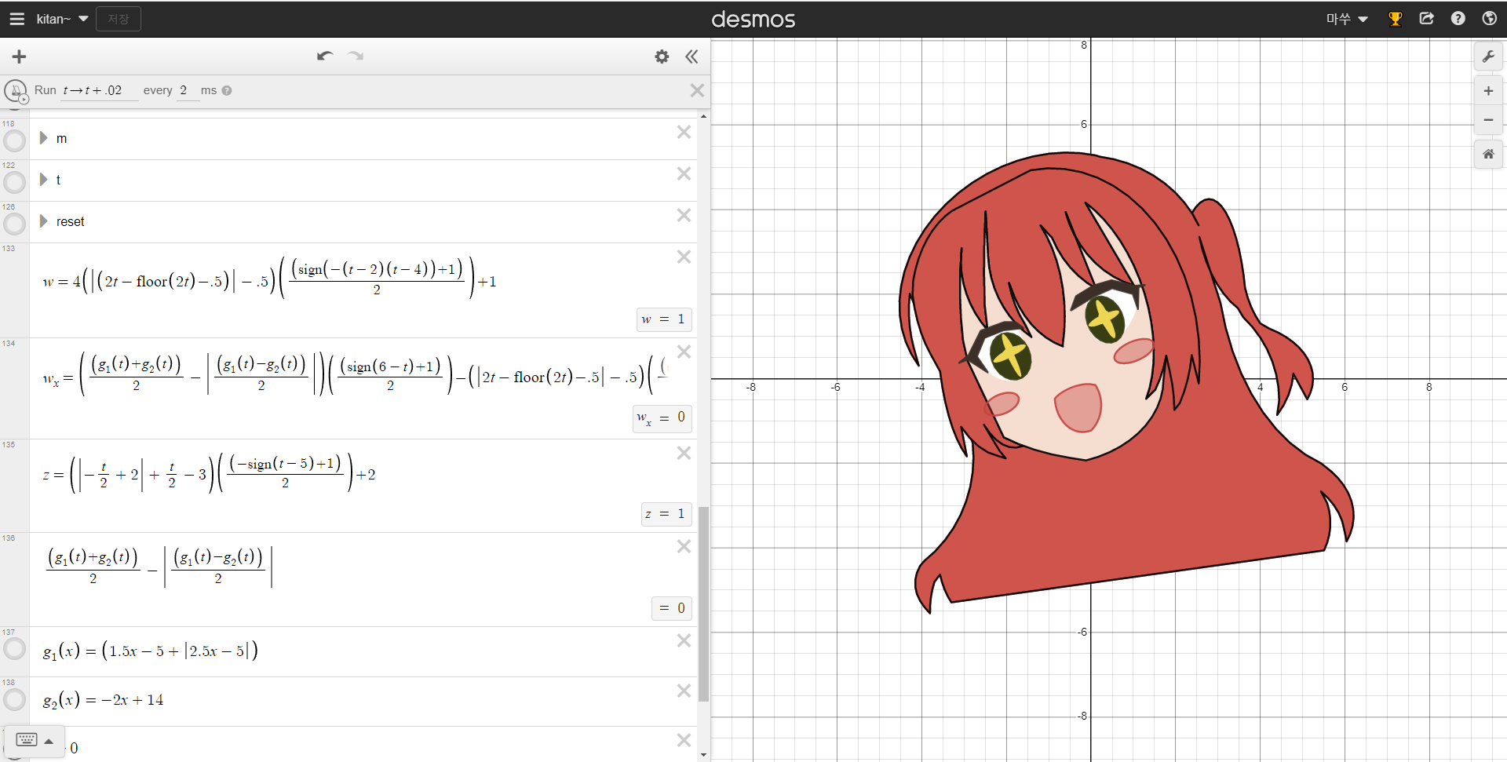This screenshot has height=762, width=1507.
Task: Start the ticker metronome icon
Action: click(16, 91)
